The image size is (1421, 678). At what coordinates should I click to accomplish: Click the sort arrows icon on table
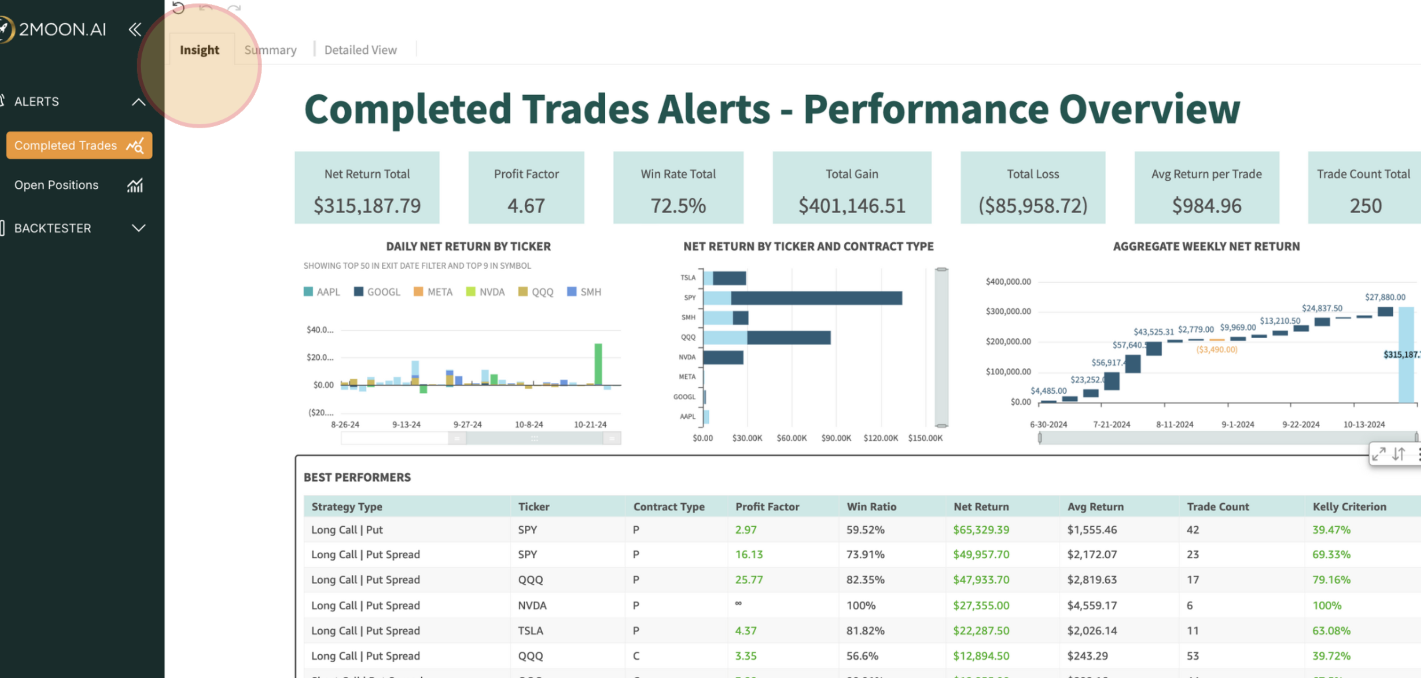click(1398, 454)
